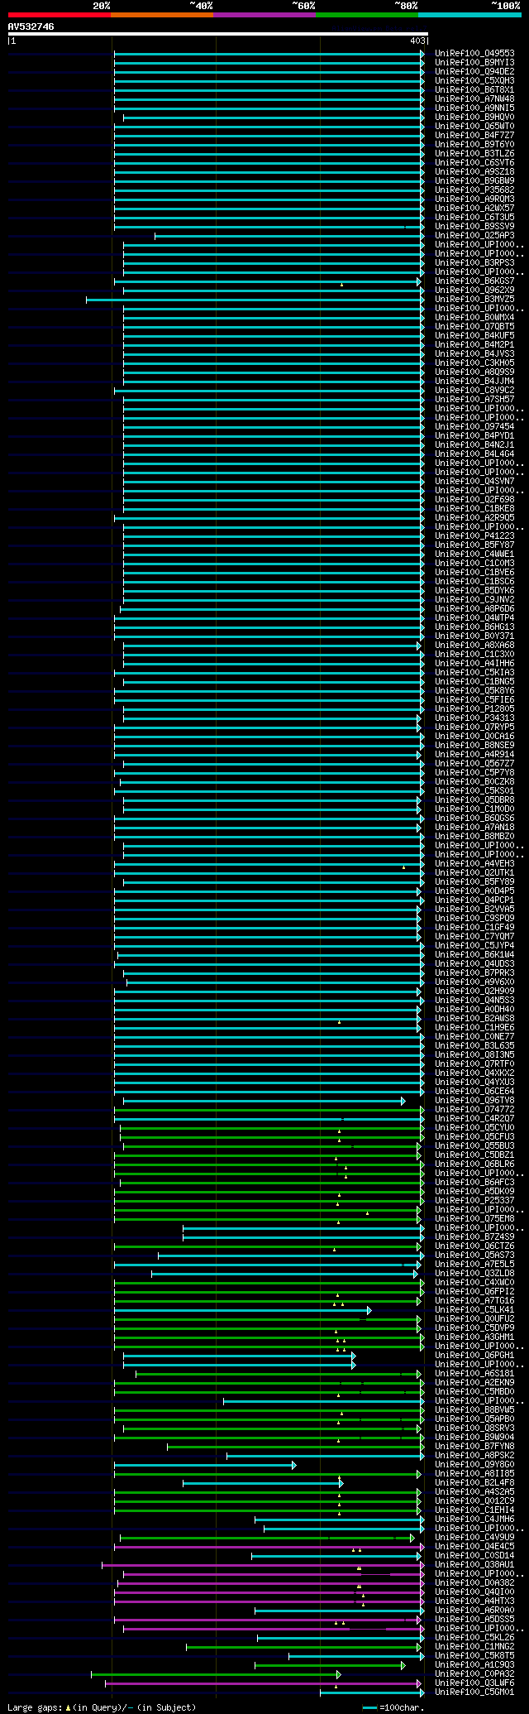Select subject label UniRef100_C5K8T5
This screenshot has height=1714, width=529.
475,1655
